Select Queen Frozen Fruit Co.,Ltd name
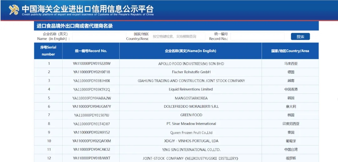 191,133
